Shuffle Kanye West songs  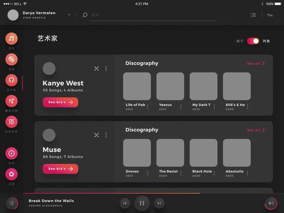pos(97,69)
